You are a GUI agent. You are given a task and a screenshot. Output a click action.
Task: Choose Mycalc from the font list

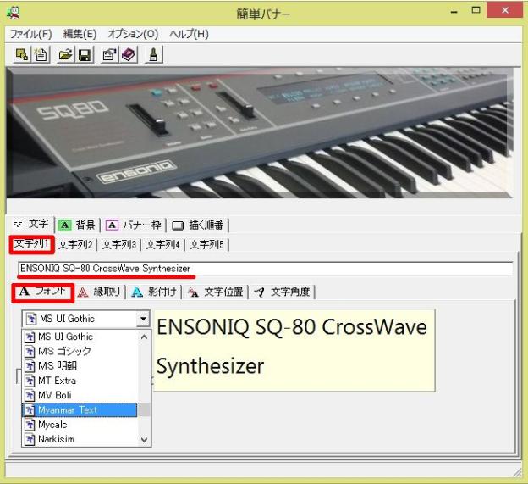(80, 425)
